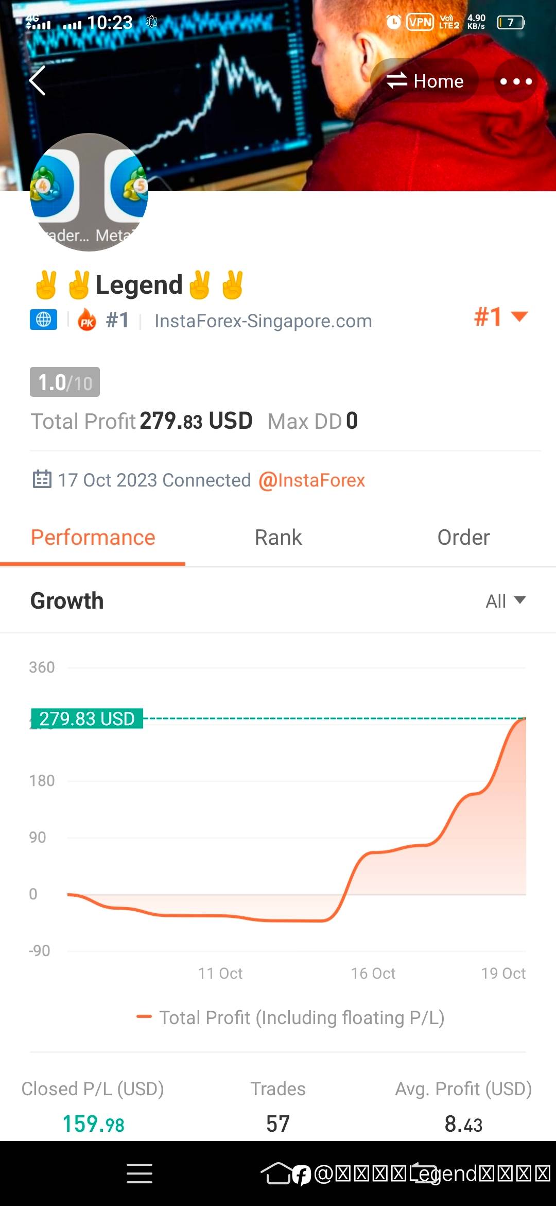Viewport: 556px width, 1206px height.
Task: Open the @InstaForex broker link
Action: (312, 480)
